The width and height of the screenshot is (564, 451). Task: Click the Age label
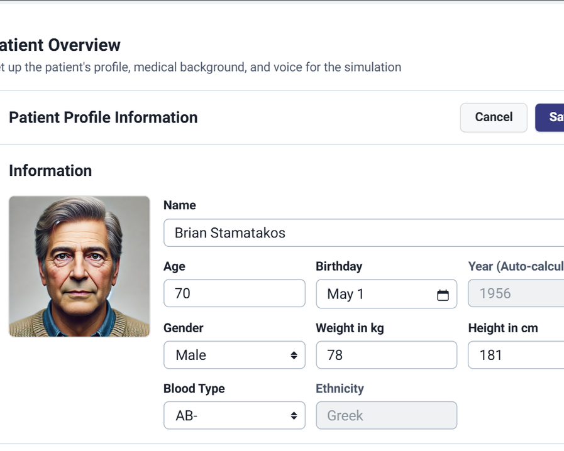[x=174, y=267]
